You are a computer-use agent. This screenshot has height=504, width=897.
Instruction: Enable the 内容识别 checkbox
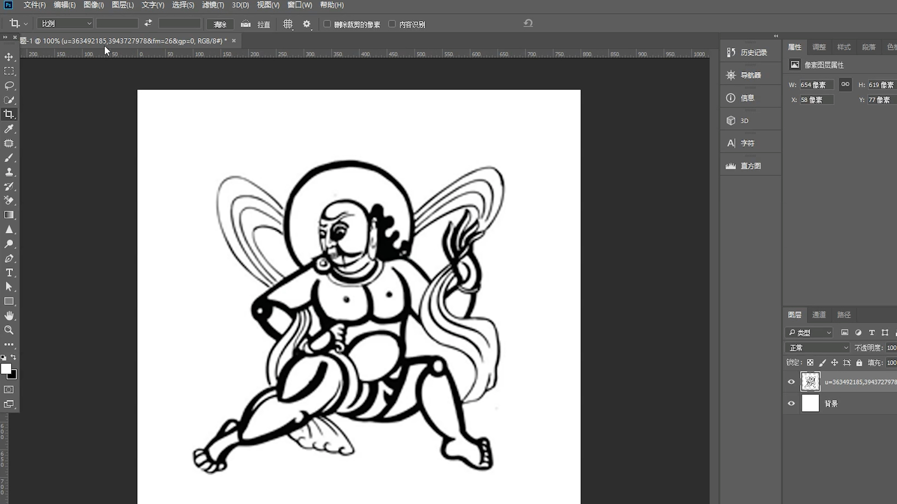(x=392, y=24)
